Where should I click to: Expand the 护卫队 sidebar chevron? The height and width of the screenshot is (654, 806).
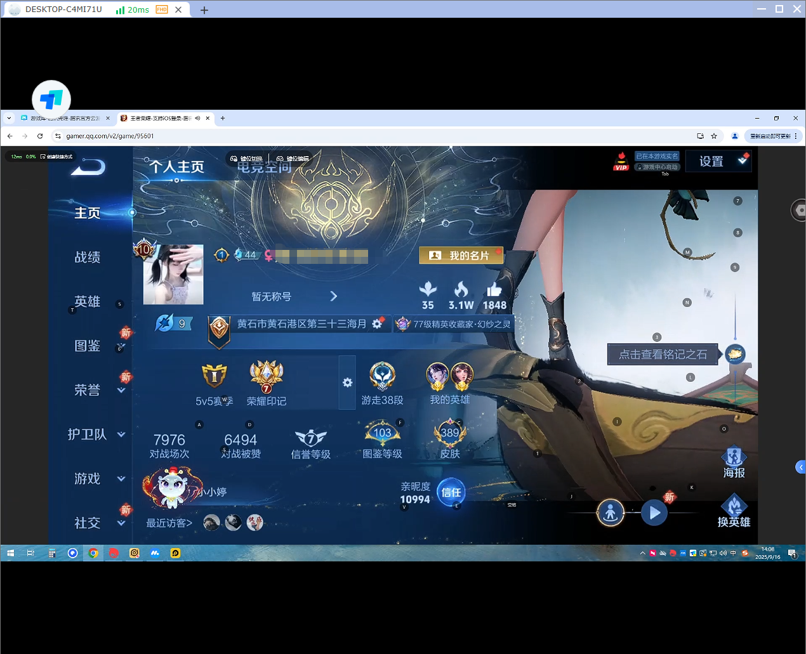(x=121, y=435)
